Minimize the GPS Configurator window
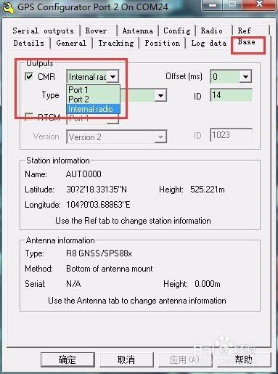The image size is (278, 374). (x=213, y=5)
